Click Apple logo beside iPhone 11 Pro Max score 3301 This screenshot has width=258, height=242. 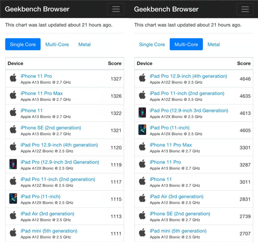[142, 146]
